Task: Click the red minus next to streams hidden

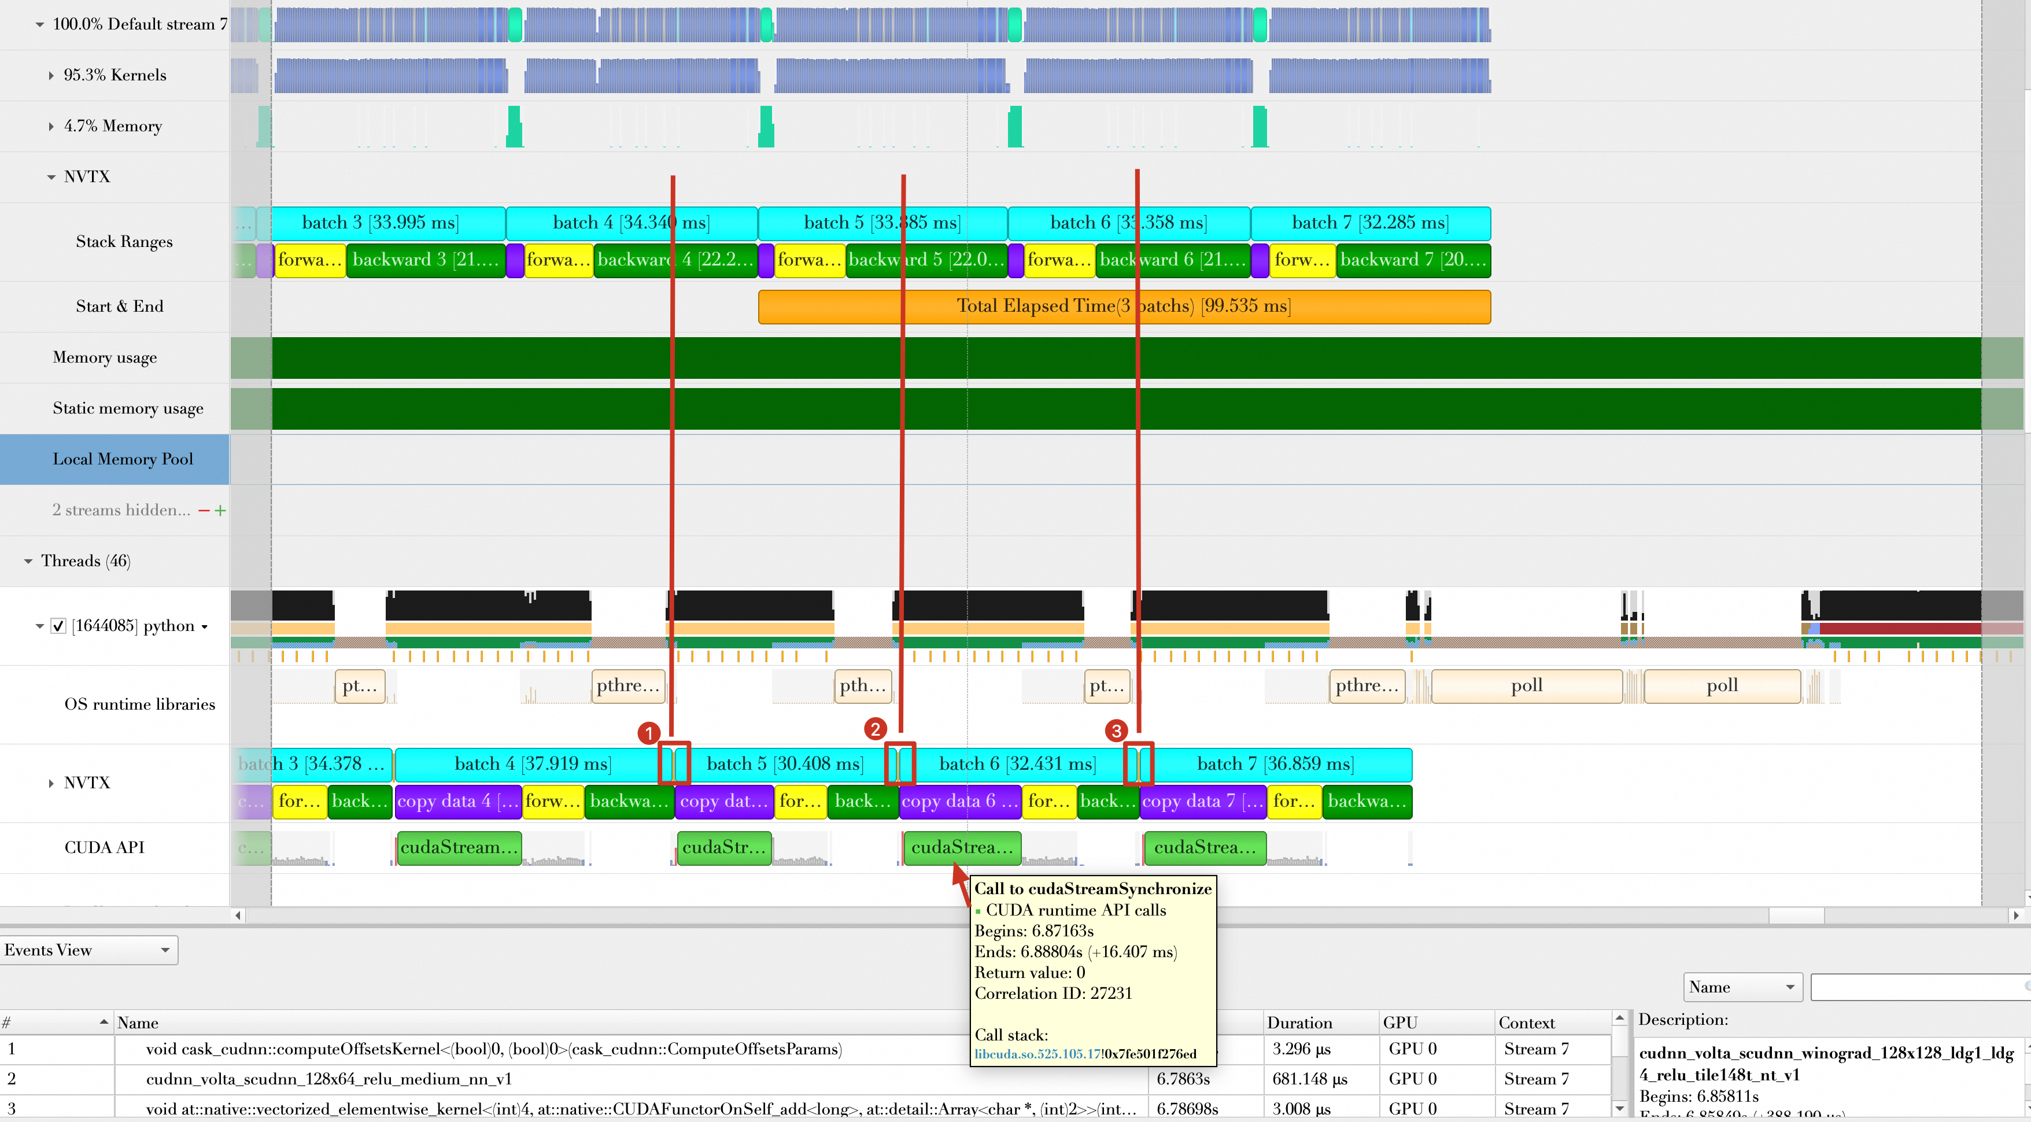Action: 204,511
